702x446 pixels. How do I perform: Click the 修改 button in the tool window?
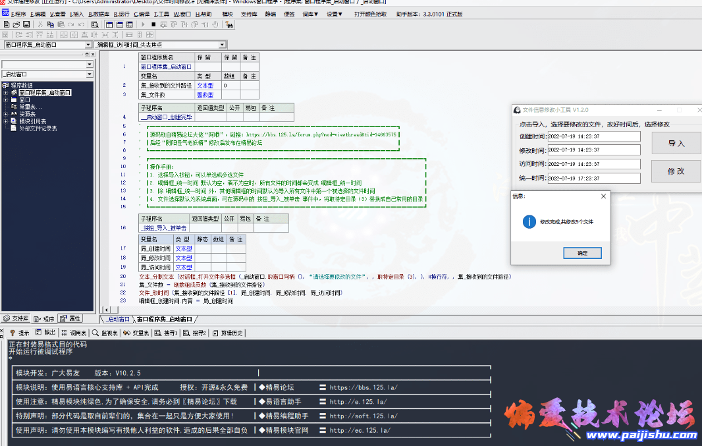point(676,171)
